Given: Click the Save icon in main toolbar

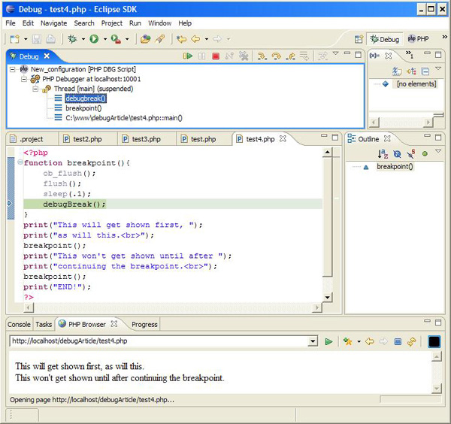Looking at the screenshot, I should [x=38, y=39].
